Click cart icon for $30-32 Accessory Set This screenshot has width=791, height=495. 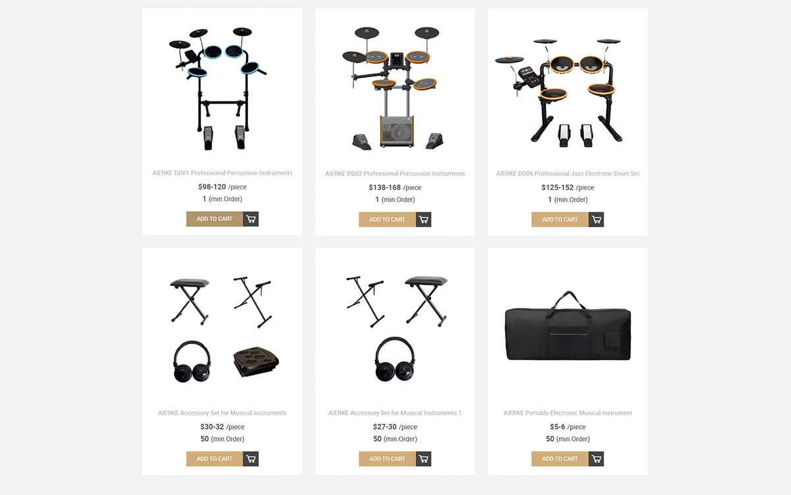[250, 459]
